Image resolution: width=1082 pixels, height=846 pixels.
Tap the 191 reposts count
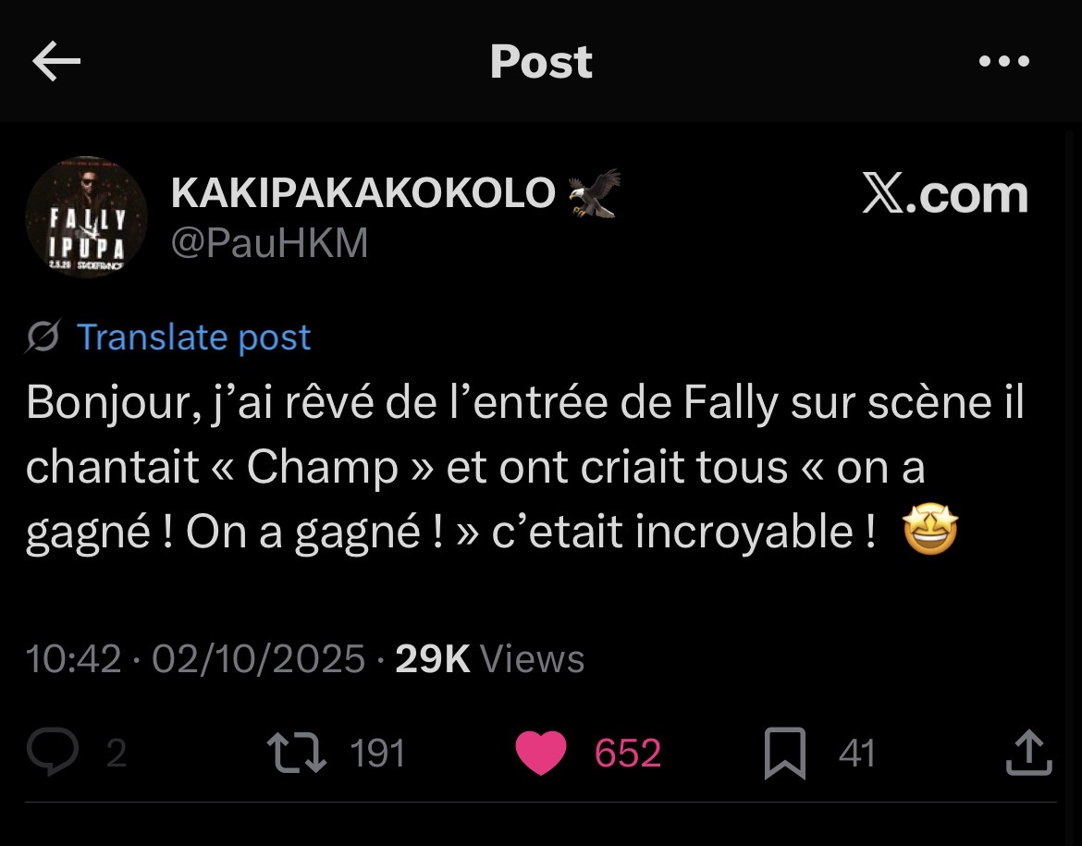pos(377,754)
